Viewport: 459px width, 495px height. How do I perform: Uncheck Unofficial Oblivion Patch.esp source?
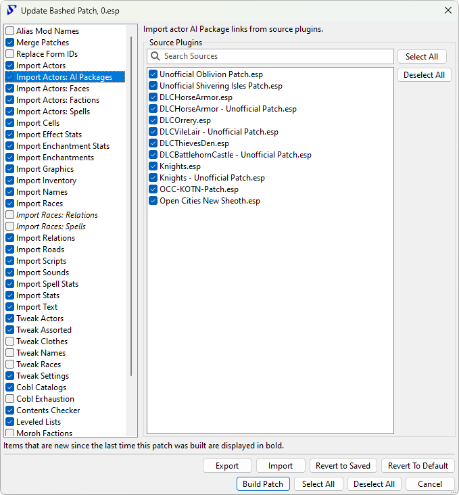(153, 74)
